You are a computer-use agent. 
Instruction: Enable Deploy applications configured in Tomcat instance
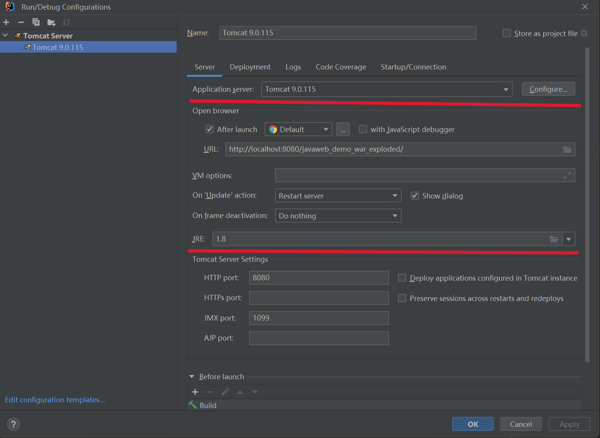pyautogui.click(x=402, y=278)
